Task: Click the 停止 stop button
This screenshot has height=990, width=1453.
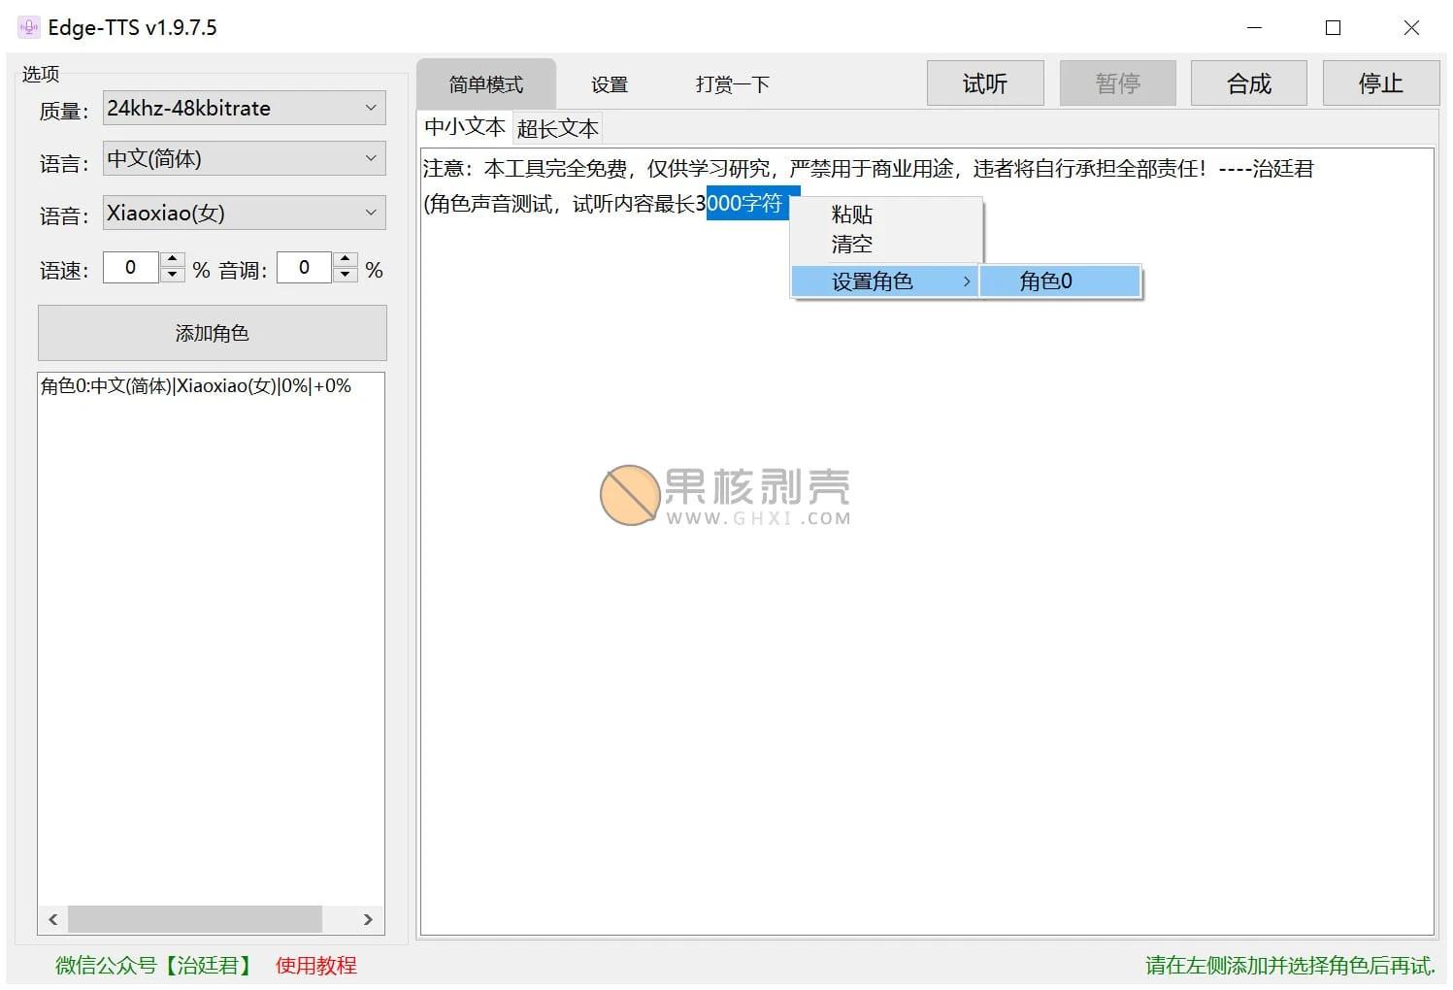Action: pyautogui.click(x=1380, y=83)
